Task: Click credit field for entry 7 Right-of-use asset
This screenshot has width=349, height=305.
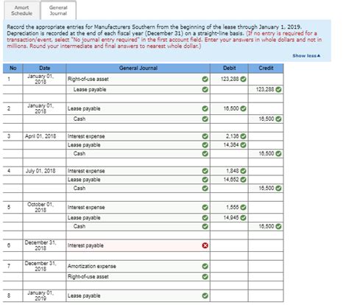Action: point(266,276)
